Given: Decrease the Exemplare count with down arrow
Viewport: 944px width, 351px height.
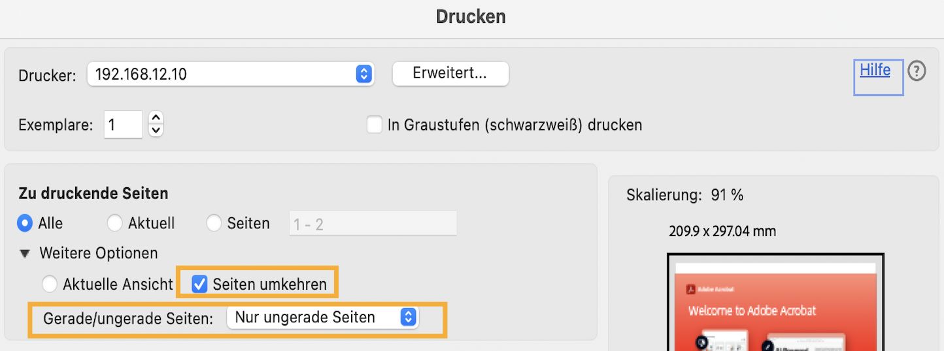Looking at the screenshot, I should [x=156, y=130].
